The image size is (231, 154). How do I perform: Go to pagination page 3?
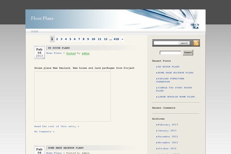pos(62,39)
